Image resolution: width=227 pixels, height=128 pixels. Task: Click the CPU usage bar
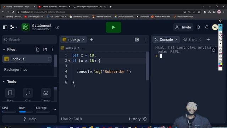click(x=9, y=112)
